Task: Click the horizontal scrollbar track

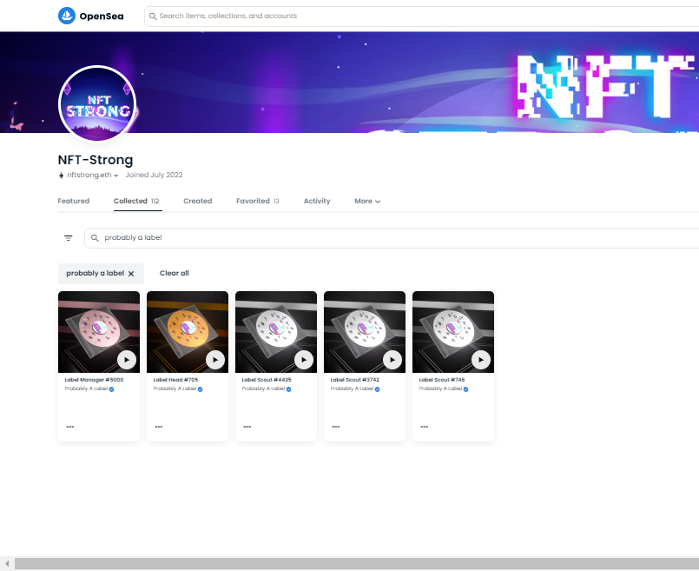Action: tap(357, 563)
